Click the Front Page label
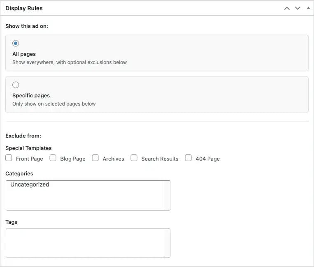314x267 pixels. 30,159
